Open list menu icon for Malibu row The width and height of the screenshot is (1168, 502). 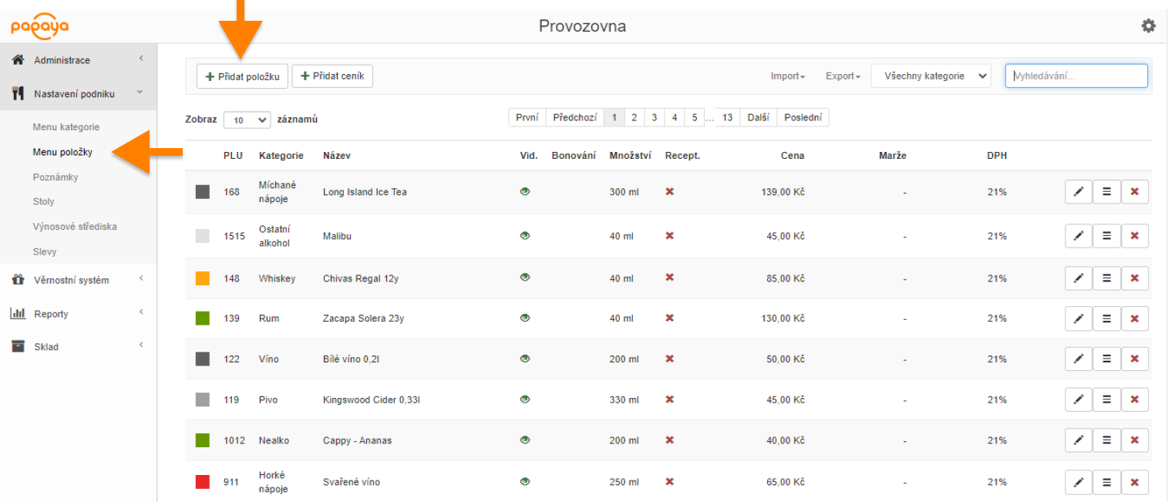(x=1106, y=236)
